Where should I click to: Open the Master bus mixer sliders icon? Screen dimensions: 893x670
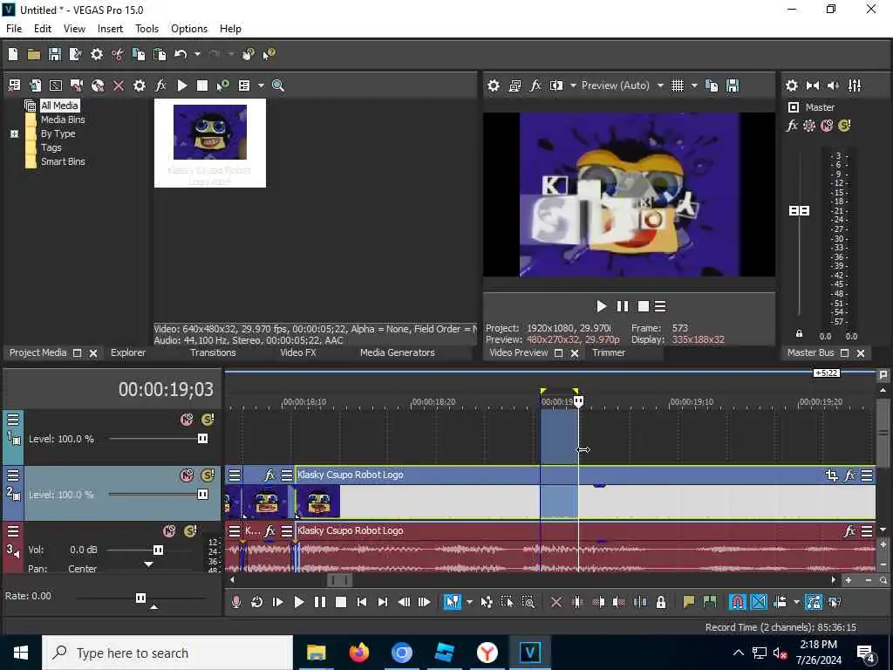pos(855,85)
